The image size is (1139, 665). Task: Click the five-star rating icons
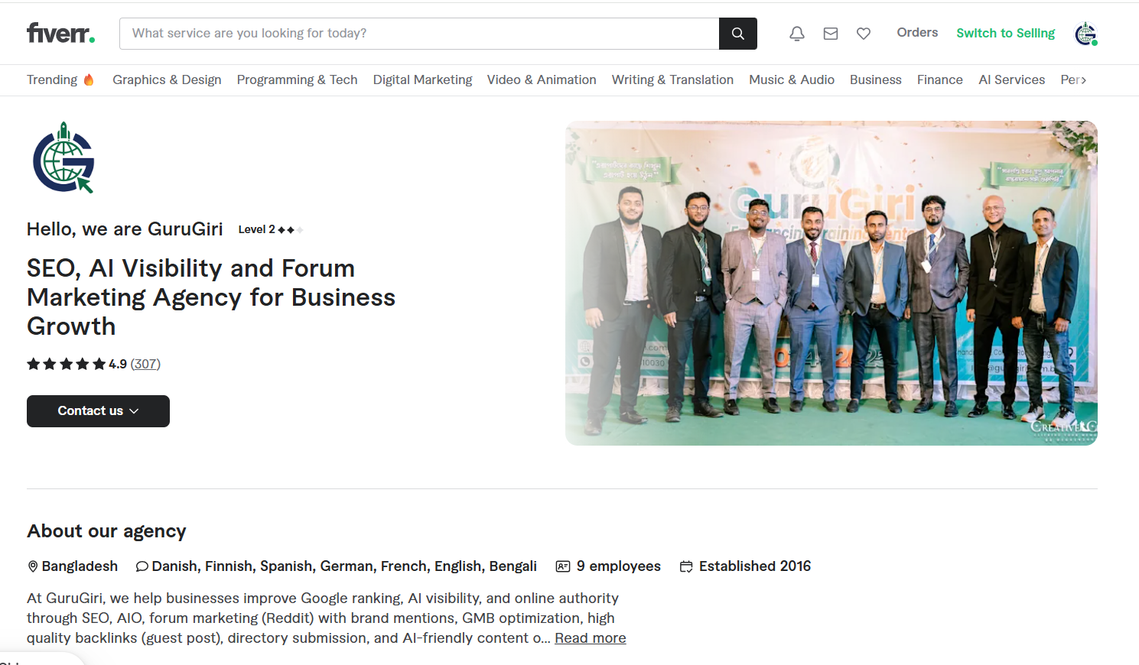pyautogui.click(x=66, y=364)
